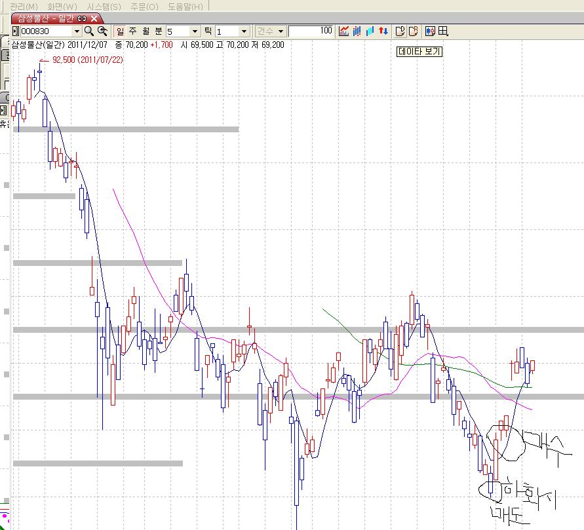Click the magnifier stock search icon
Screen dimensions: 584x530
(89, 31)
